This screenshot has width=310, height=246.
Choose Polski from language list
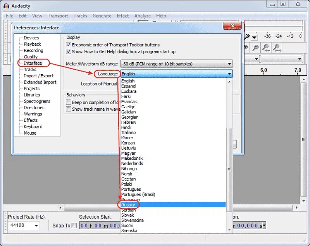[173, 184]
